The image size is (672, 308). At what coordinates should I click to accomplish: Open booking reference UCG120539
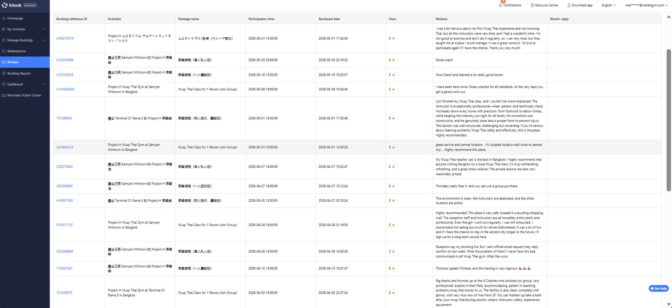(65, 75)
